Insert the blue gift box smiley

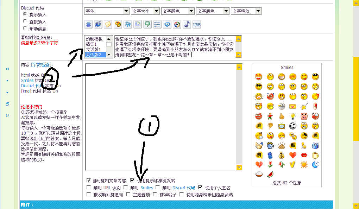coord(315,145)
